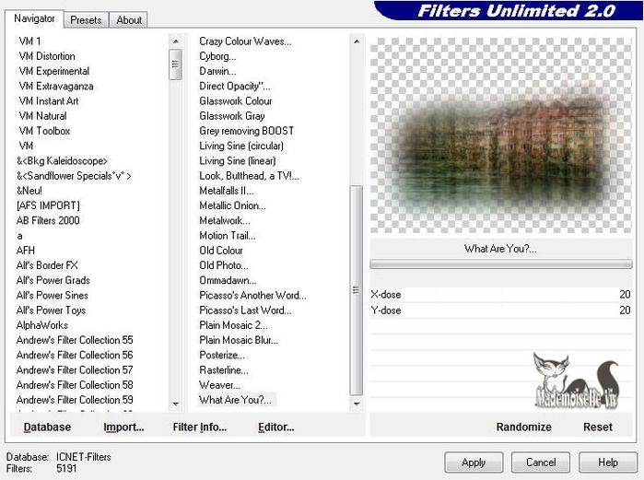Open the Database menu button

click(x=47, y=427)
